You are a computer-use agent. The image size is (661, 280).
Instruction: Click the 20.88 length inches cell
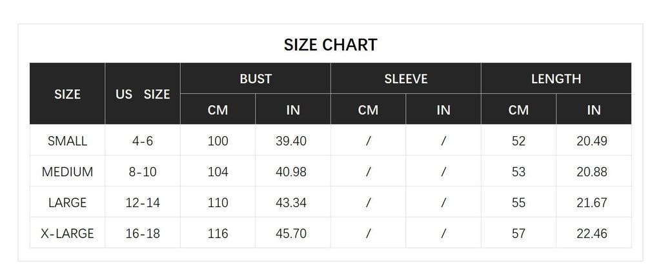592,172
